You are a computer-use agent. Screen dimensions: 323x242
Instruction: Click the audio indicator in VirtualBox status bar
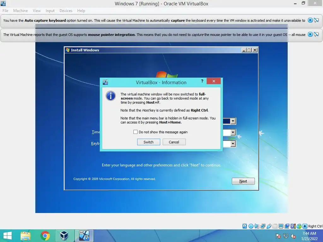pyautogui.click(x=257, y=226)
